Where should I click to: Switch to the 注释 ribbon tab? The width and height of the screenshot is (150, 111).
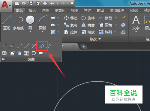pyautogui.click(x=45, y=10)
